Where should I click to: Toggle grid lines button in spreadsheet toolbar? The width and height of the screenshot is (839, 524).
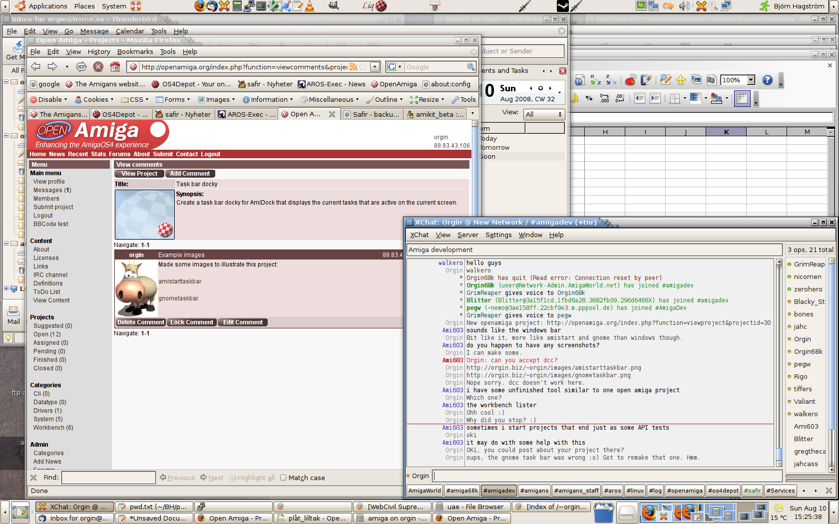click(742, 98)
